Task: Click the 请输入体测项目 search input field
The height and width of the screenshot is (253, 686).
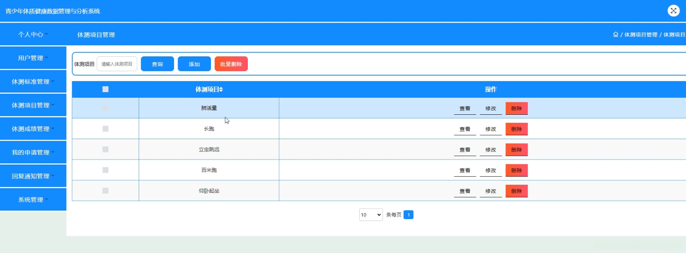Action: click(117, 64)
